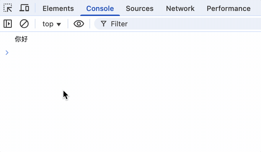Screen dimensions: 261x152
Task: Go to the Network tab
Action: click(180, 9)
